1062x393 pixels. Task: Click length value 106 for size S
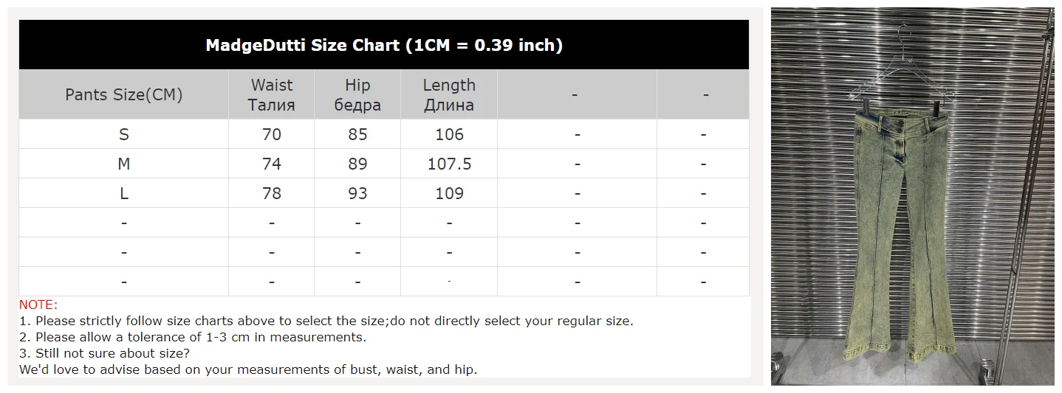[x=449, y=134]
